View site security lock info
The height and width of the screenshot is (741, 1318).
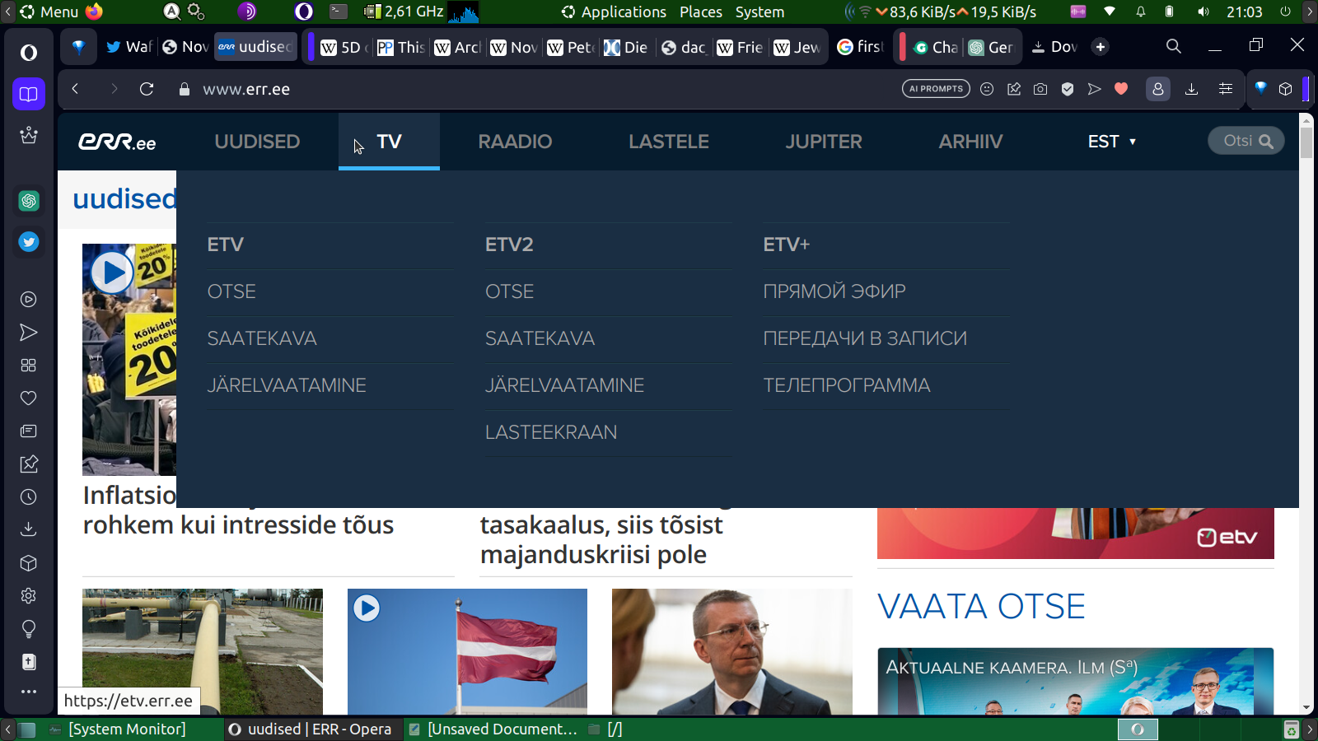pos(185,89)
